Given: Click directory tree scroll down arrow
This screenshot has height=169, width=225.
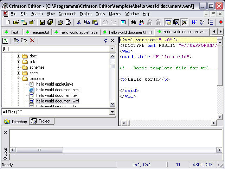Looking at the screenshot, I should (112, 104).
